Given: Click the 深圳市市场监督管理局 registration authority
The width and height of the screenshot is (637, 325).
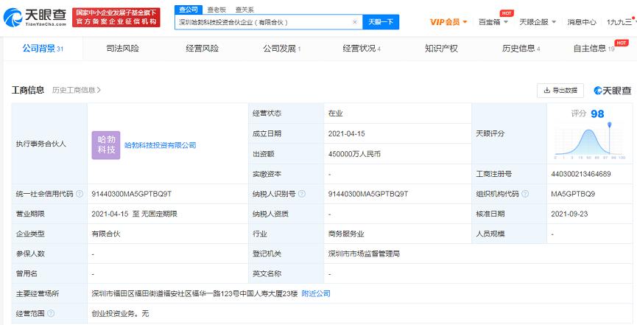Looking at the screenshot, I should 364,254.
